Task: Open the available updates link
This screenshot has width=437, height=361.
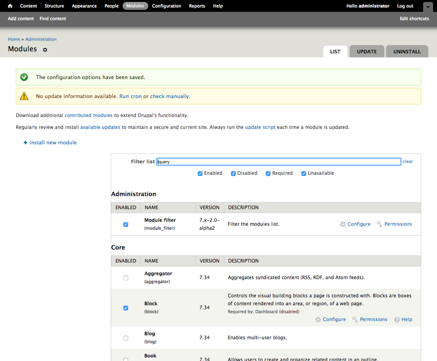Action: click(x=100, y=127)
